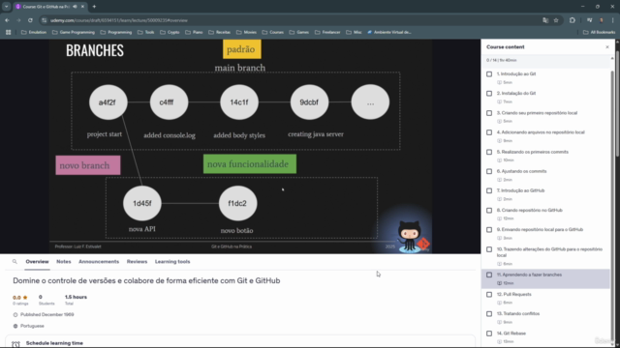This screenshot has width=620, height=348.
Task: Check the box for 6. Ajustando os commits
Action: click(489, 172)
